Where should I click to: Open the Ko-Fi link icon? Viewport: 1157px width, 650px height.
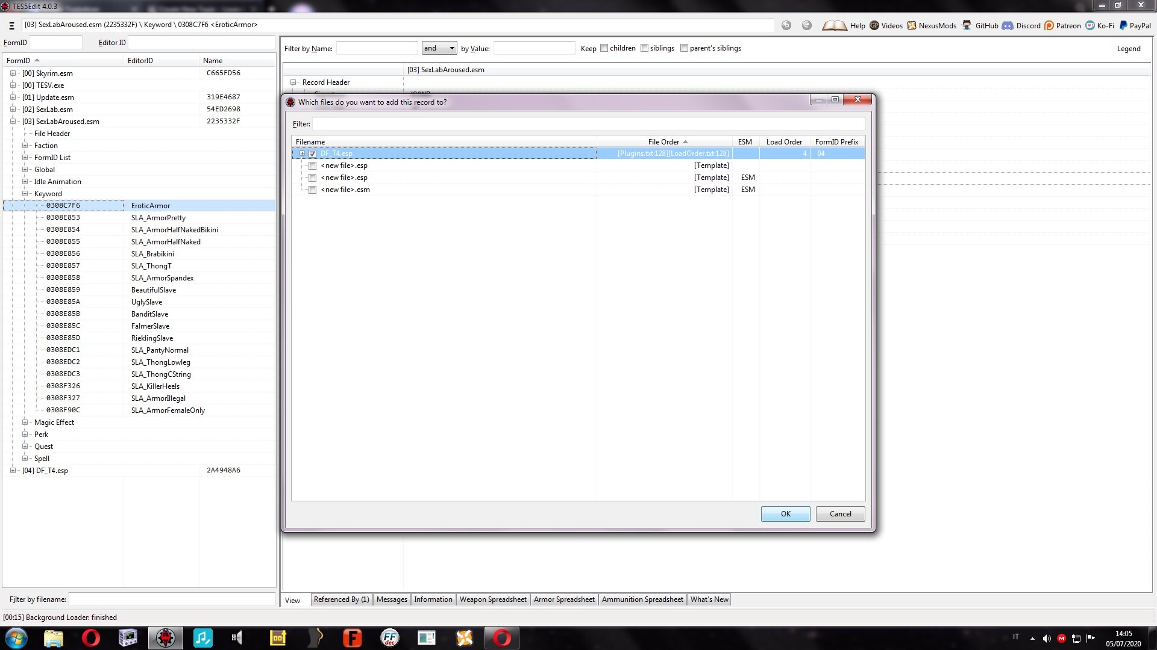(1090, 25)
